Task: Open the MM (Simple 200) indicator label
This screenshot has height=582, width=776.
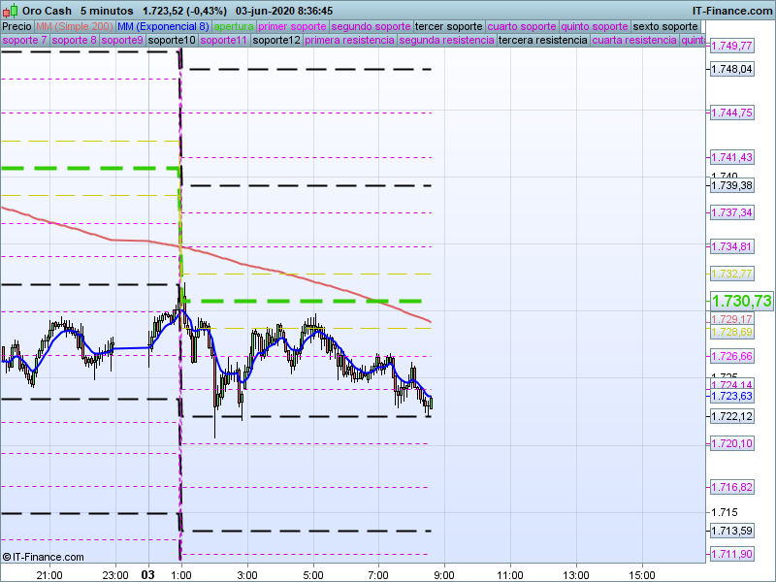Action: (x=74, y=26)
